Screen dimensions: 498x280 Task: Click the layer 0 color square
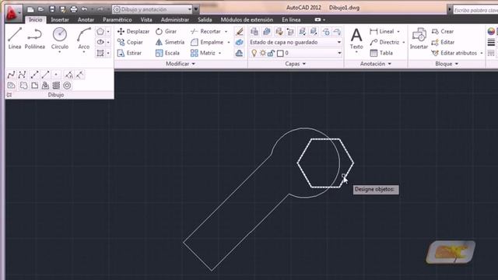(280, 54)
